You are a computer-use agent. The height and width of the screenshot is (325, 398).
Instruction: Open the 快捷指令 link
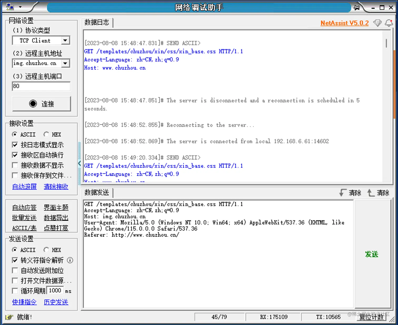tap(24, 302)
